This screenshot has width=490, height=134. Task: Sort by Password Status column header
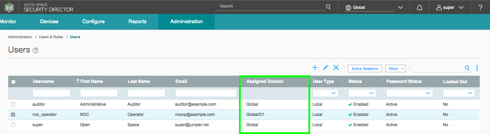coord(404,81)
